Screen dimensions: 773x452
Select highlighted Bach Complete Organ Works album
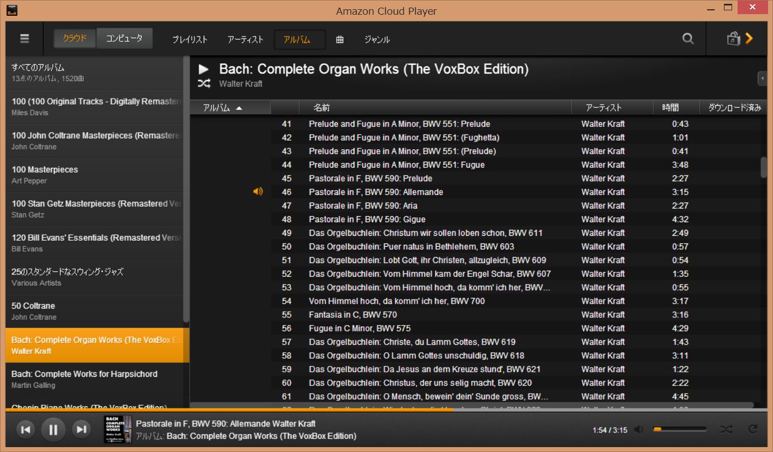click(x=98, y=345)
